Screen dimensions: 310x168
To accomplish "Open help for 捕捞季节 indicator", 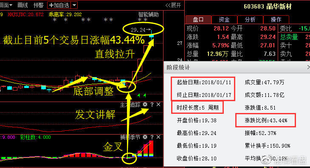I will pos(152,137).
